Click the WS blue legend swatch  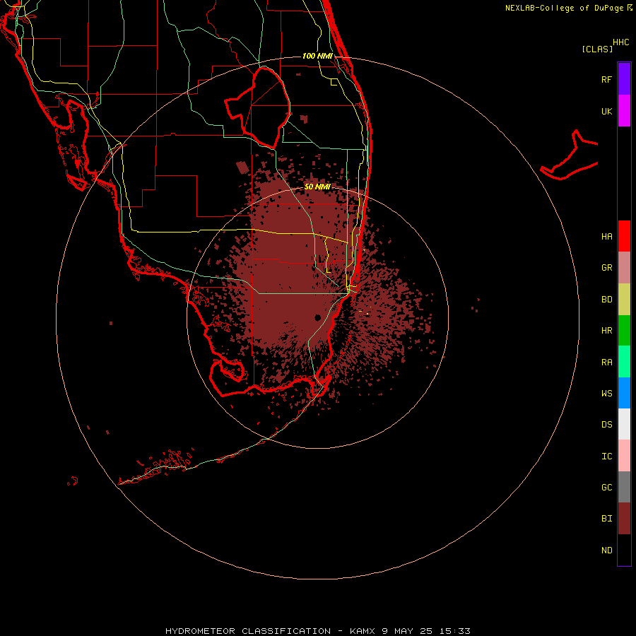pyautogui.click(x=624, y=393)
